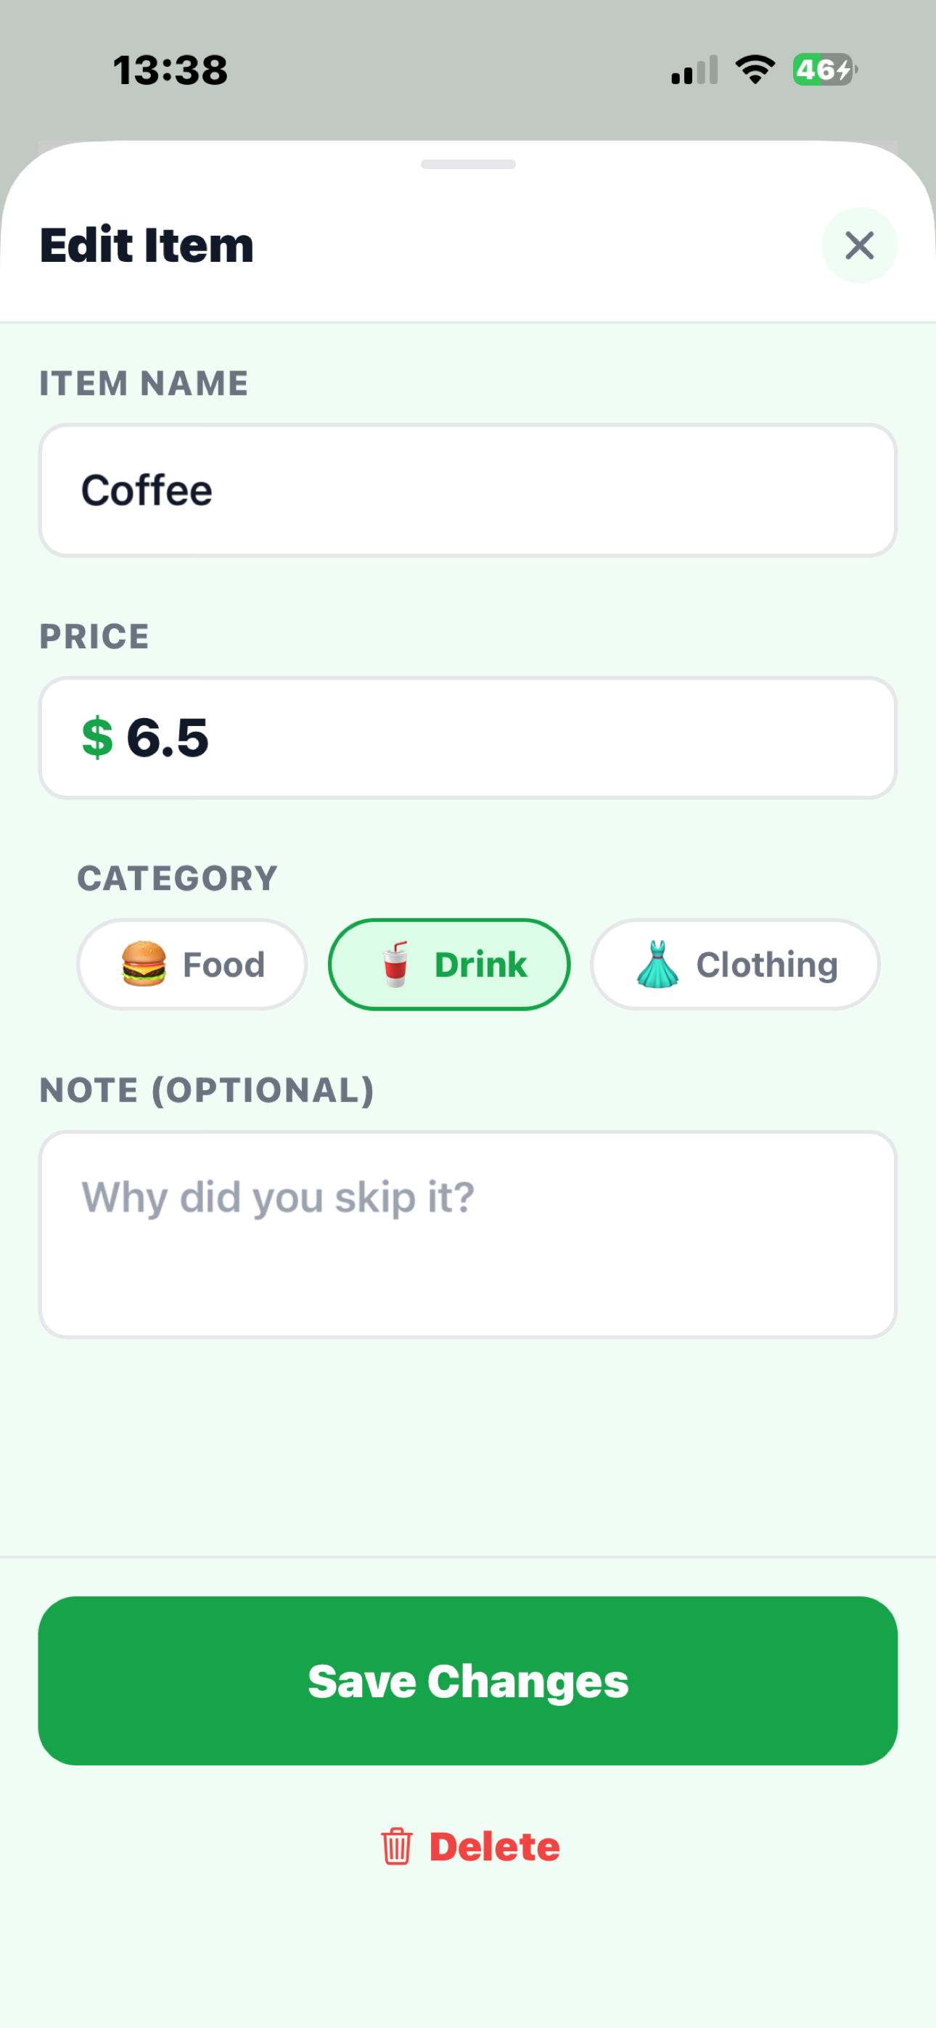Viewport: 936px width, 2028px height.
Task: Tap the Edit Item title
Action: 147,245
